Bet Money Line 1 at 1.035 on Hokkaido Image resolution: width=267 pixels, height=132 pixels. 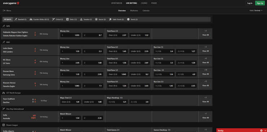tap(70, 35)
